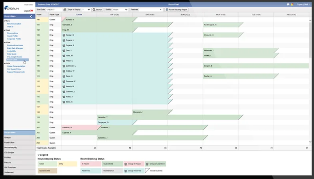Click the printer icon for Room Blocking Report
This screenshot has width=314, height=179.
pyautogui.click(x=167, y=10)
